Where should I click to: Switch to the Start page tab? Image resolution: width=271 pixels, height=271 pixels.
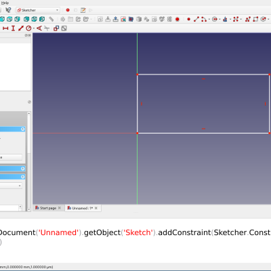tap(48, 208)
